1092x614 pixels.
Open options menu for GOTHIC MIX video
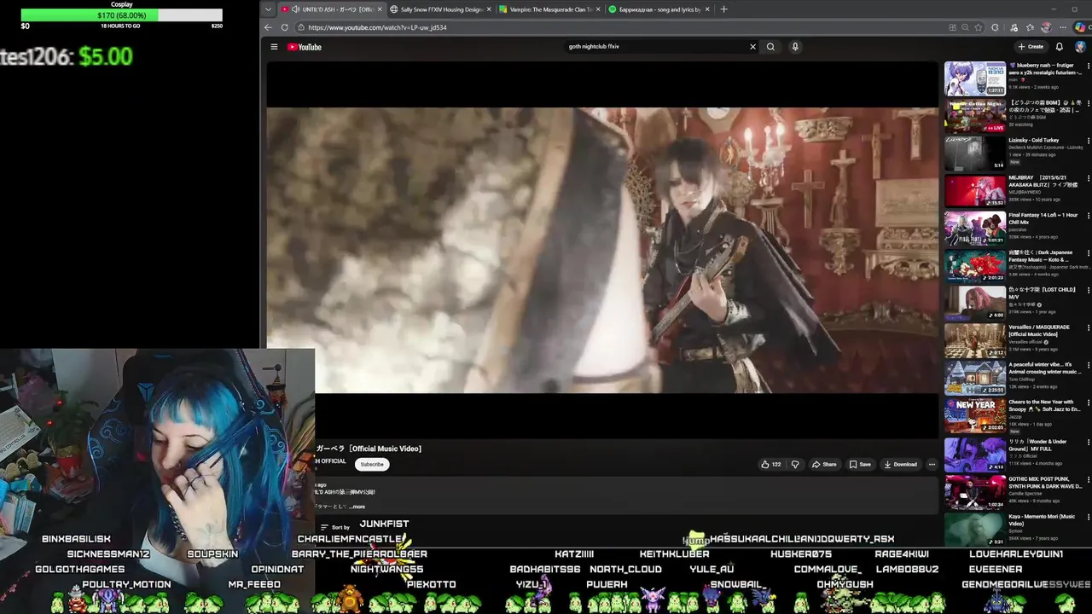click(x=1088, y=479)
